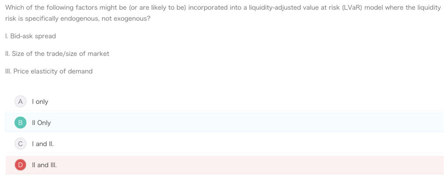Click the blue highlighted option B row background
Image resolution: width=444 pixels, height=176 pixels.
225,122
